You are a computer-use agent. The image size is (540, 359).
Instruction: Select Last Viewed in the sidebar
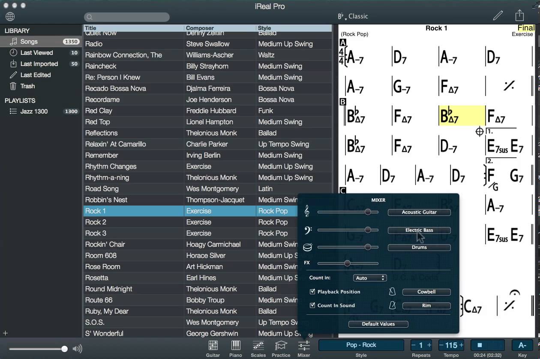[x=41, y=53]
